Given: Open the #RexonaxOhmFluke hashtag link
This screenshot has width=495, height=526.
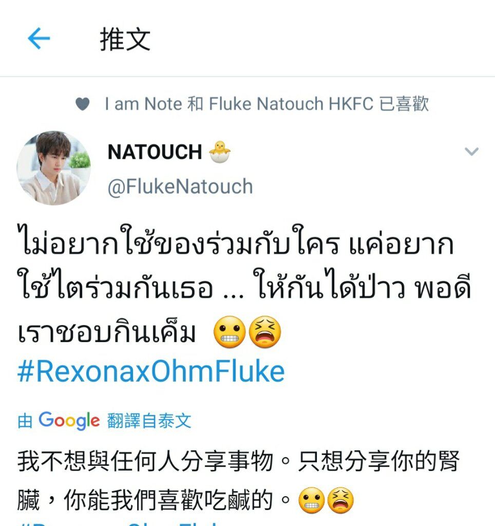Looking at the screenshot, I should click(151, 371).
